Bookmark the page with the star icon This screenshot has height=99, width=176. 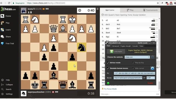pos(158,3)
